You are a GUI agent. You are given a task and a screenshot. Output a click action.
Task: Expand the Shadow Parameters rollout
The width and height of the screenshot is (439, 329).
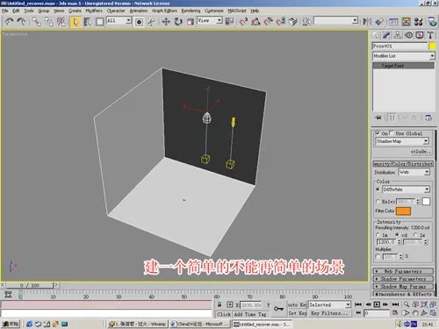pyautogui.click(x=403, y=279)
